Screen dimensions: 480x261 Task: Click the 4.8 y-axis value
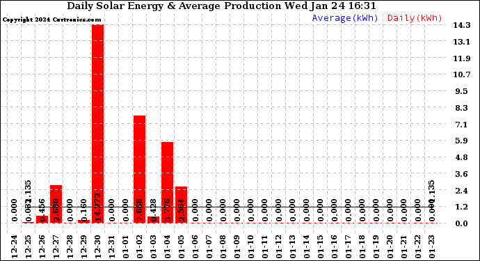pos(462,157)
